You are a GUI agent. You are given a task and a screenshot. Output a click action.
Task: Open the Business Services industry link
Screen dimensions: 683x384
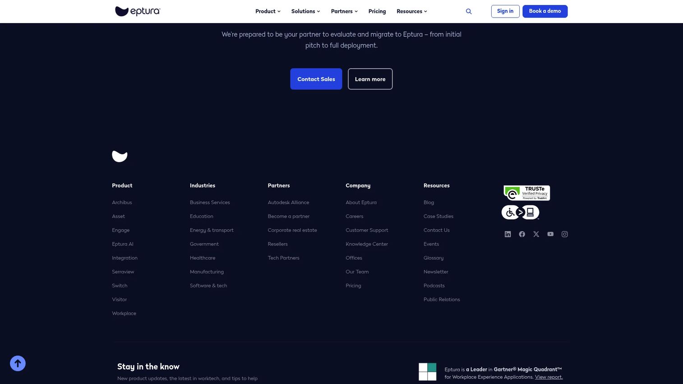tap(210, 203)
